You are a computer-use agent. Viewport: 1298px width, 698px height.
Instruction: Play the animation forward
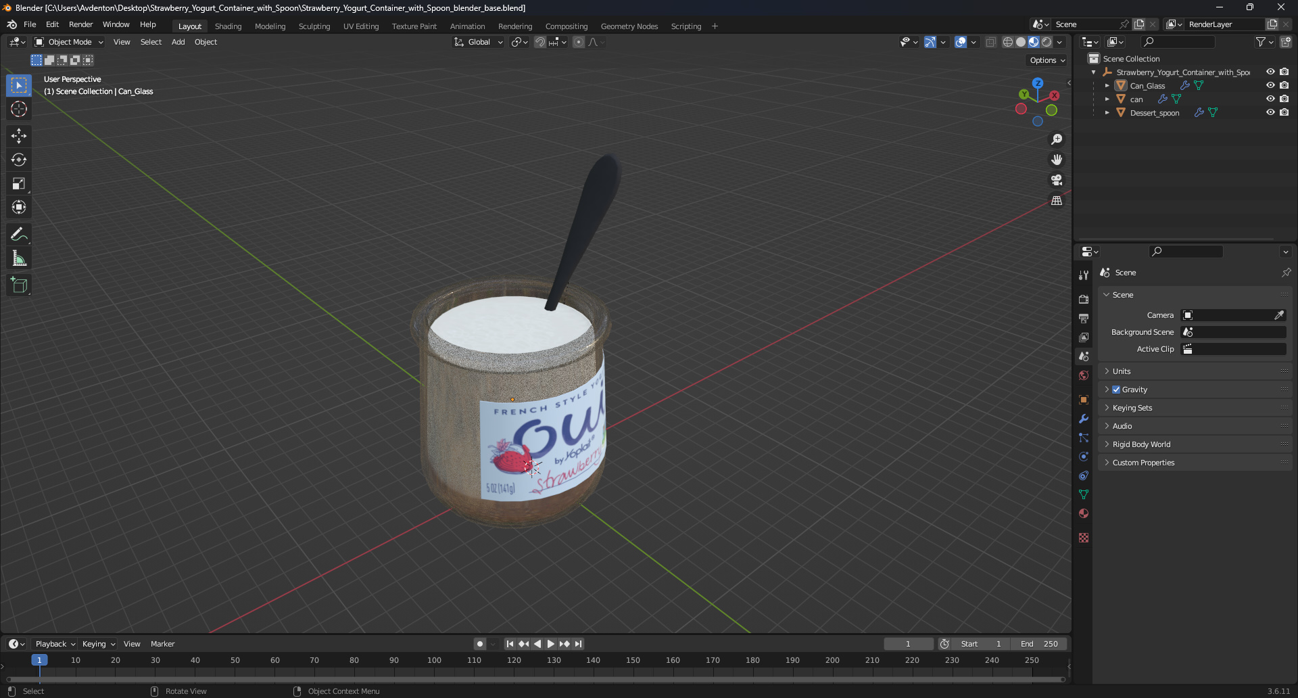pyautogui.click(x=550, y=644)
